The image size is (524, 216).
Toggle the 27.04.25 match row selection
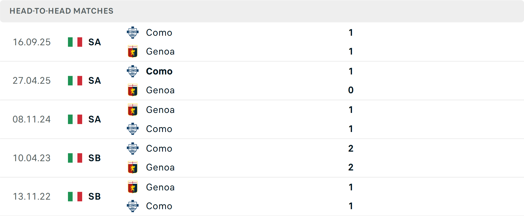coord(262,81)
